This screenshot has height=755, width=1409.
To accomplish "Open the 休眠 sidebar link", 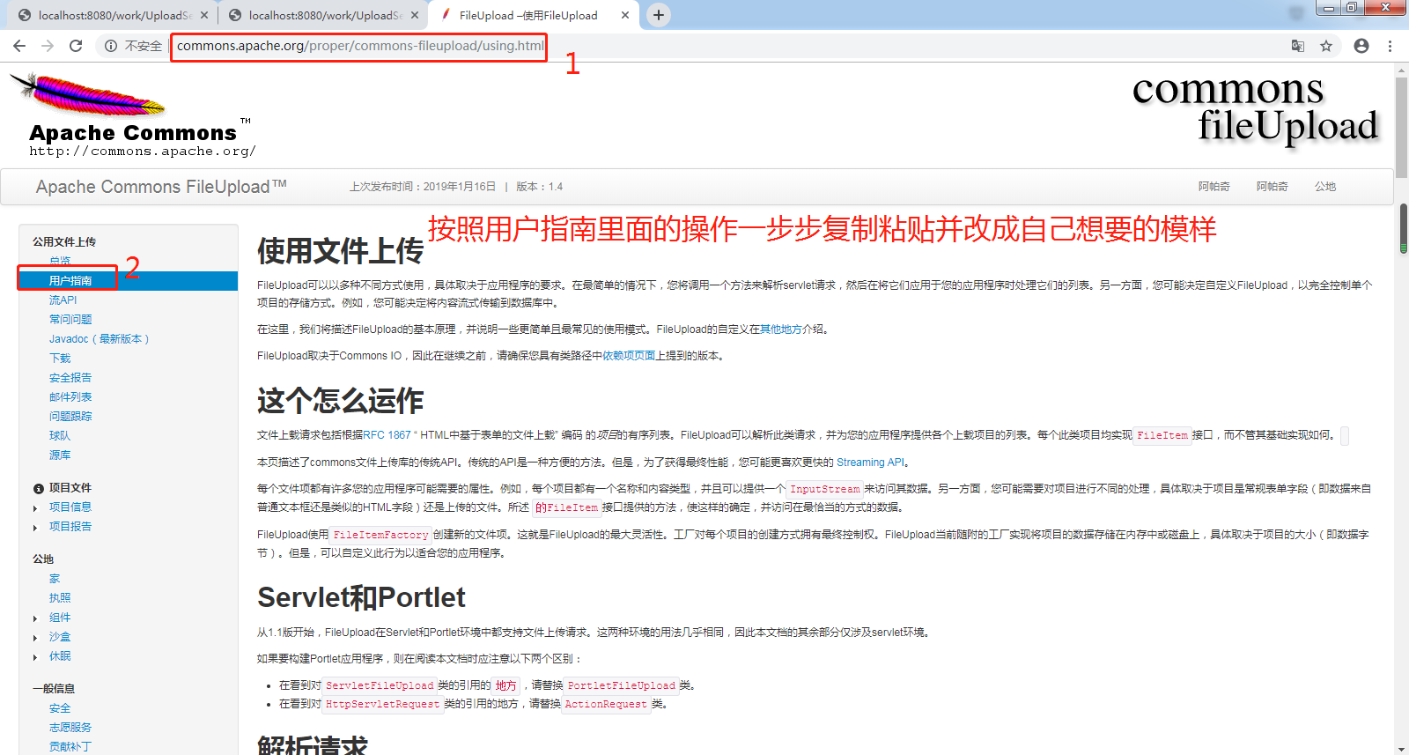I will pos(60,656).
